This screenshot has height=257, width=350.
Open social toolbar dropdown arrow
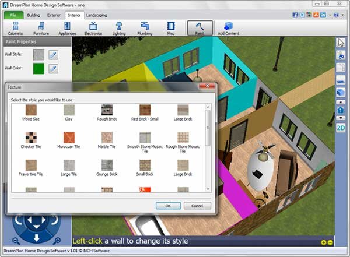[330, 15]
